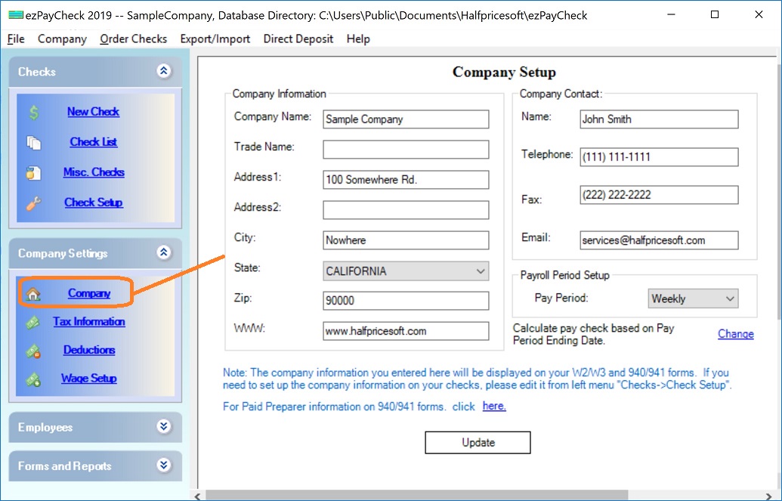Open the File menu
The height and width of the screenshot is (501, 782).
16,39
